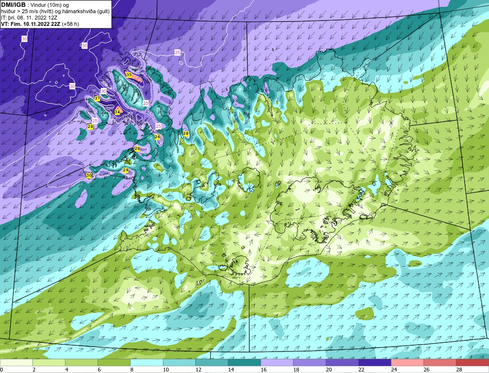Click the legend tick label '2'
Image resolution: width=489 pixels, height=373 pixels.
pyautogui.click(x=34, y=370)
